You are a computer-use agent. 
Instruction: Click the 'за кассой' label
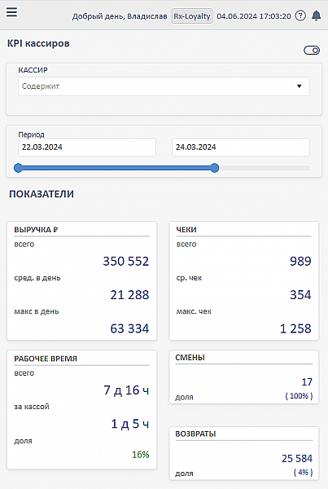click(x=32, y=407)
